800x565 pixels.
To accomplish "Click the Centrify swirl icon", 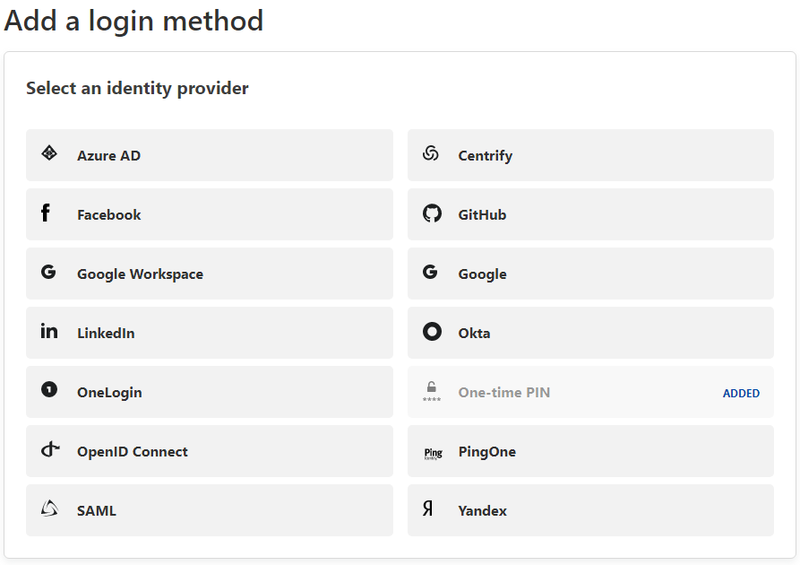I will coord(431,152).
